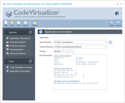Screen dimensions: 125x103
Task: Collapse the Options panel arrow
Action: click(x=30, y=32)
